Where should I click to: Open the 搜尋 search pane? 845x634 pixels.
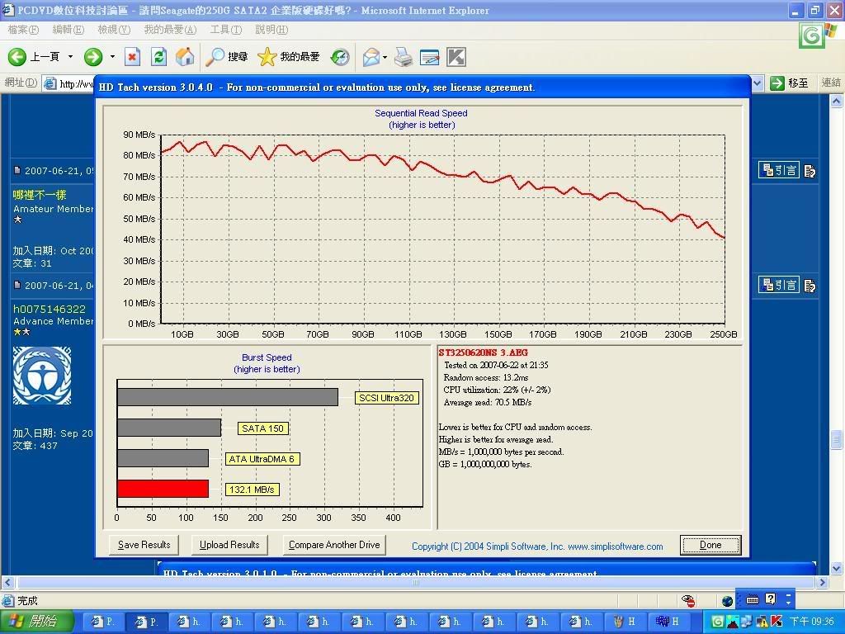(x=227, y=57)
